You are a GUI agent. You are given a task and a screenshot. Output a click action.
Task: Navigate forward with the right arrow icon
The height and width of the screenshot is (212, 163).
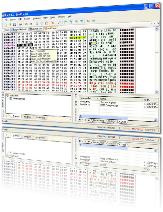click(x=93, y=21)
